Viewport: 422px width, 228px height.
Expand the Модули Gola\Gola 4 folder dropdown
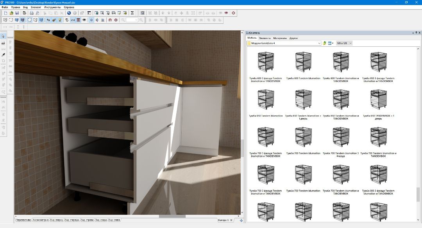click(x=319, y=43)
